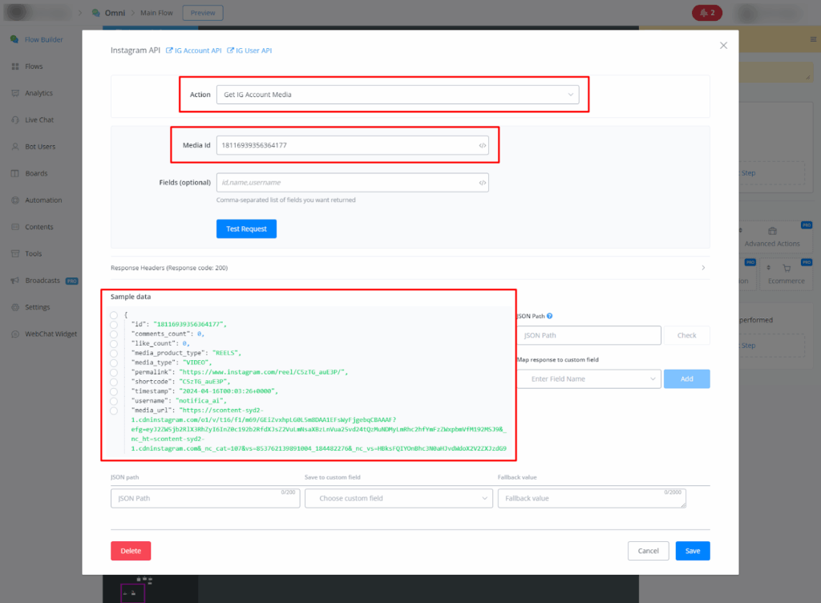821x603 pixels.
Task: Select the radio button beside "username"
Action: pos(115,401)
